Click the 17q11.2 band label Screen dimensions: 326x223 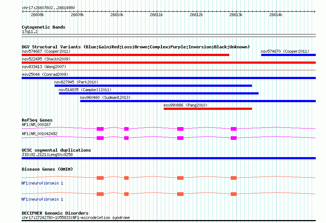point(30,31)
